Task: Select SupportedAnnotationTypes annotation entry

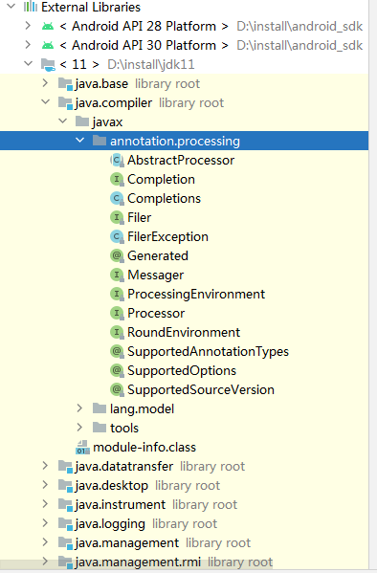Action: (x=208, y=351)
